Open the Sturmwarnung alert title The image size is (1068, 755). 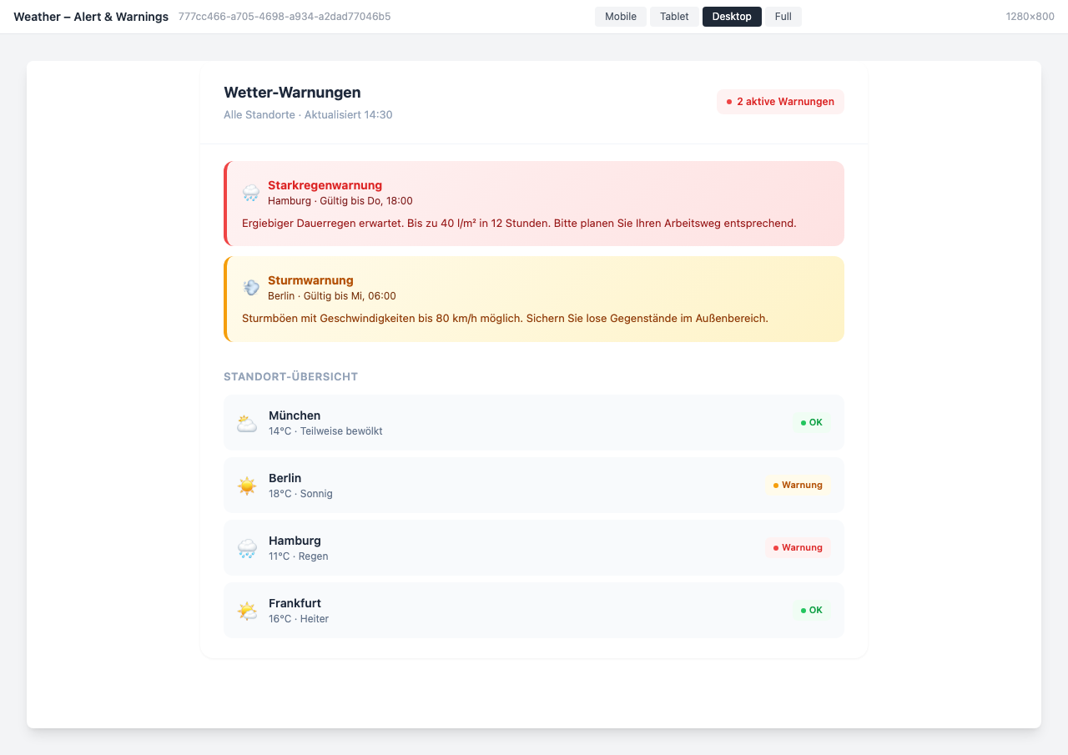(x=310, y=280)
